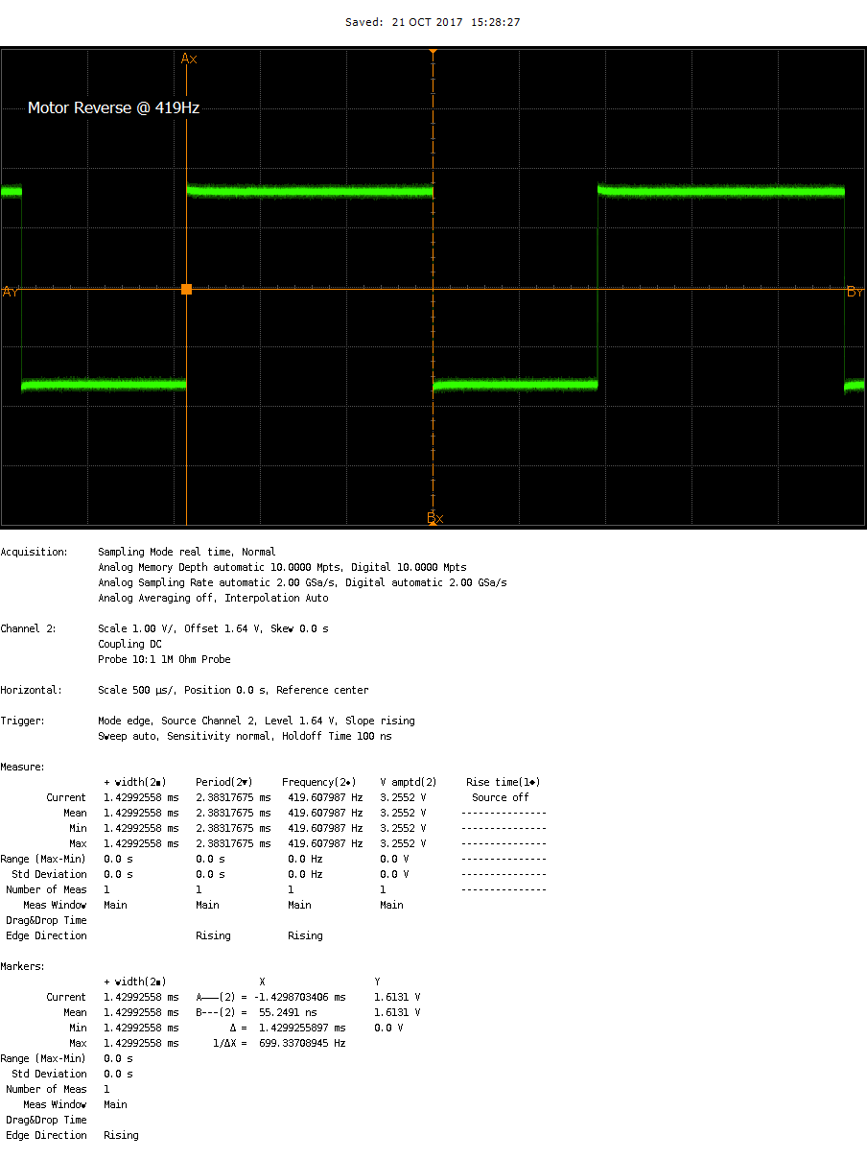Image resolution: width=867 pixels, height=1159 pixels.
Task: Click the 'Acquisition:' section label
Action: pos(35,552)
